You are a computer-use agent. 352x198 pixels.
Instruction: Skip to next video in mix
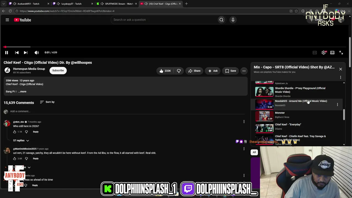(26, 53)
